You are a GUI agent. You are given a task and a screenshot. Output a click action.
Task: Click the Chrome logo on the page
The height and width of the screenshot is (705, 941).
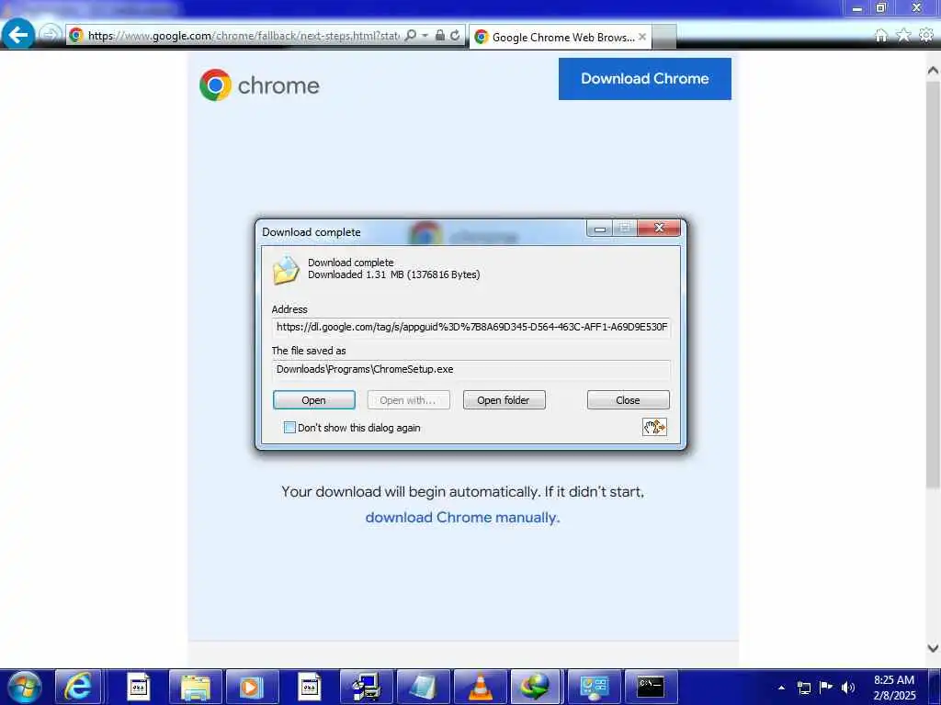tap(259, 85)
